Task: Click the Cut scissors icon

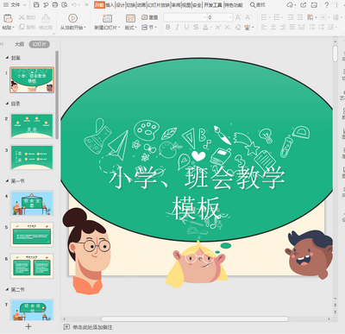Action: [22, 17]
